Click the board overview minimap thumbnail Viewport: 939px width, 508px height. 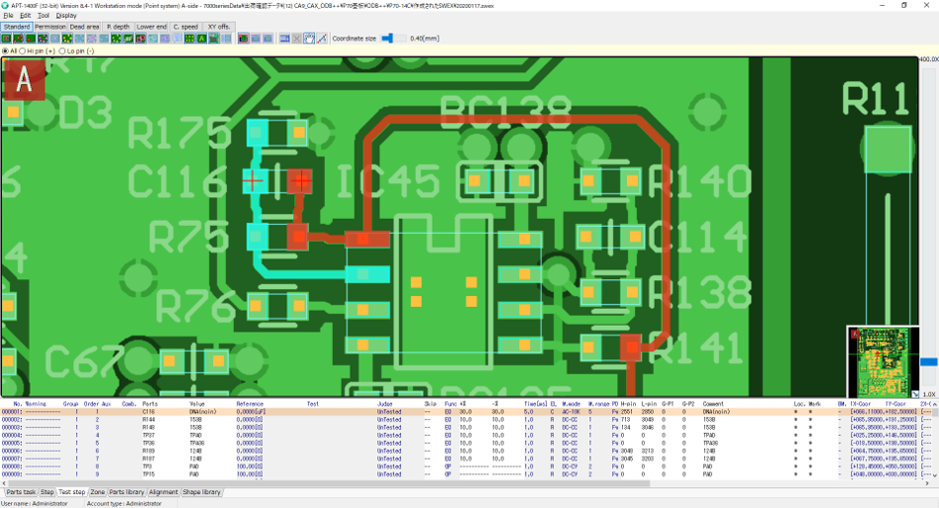click(883, 361)
